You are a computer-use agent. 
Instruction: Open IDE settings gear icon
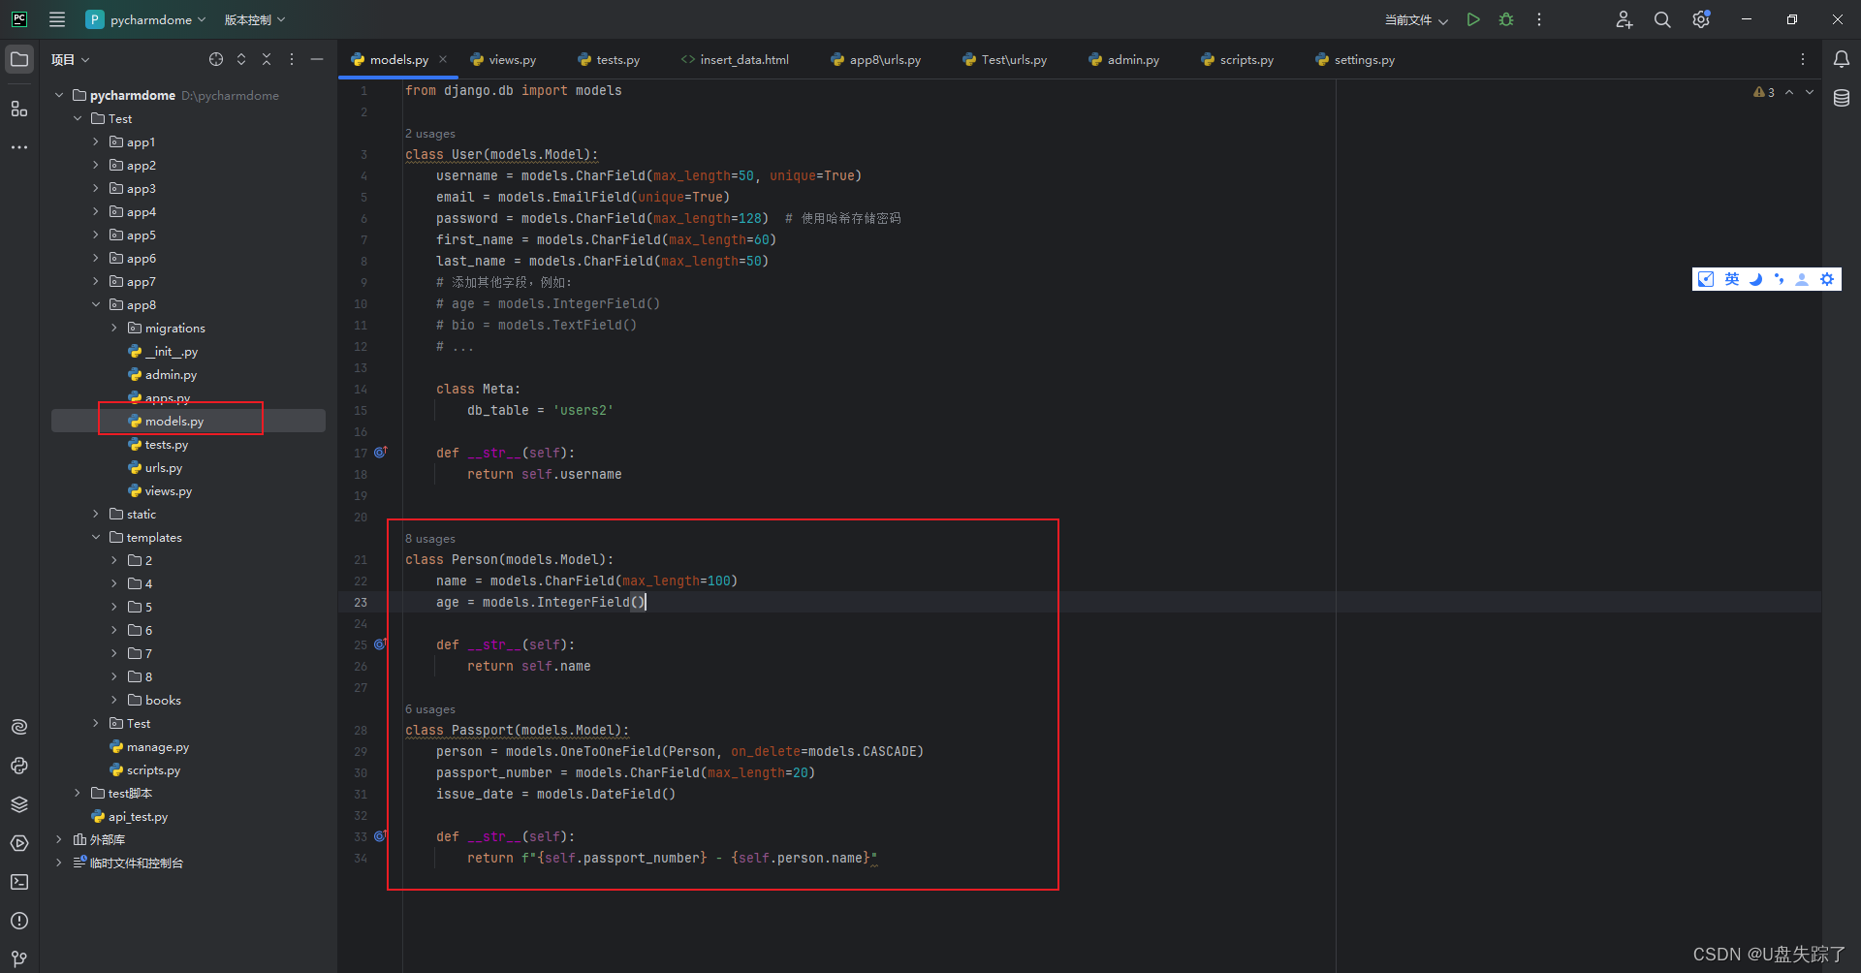coord(1701,19)
